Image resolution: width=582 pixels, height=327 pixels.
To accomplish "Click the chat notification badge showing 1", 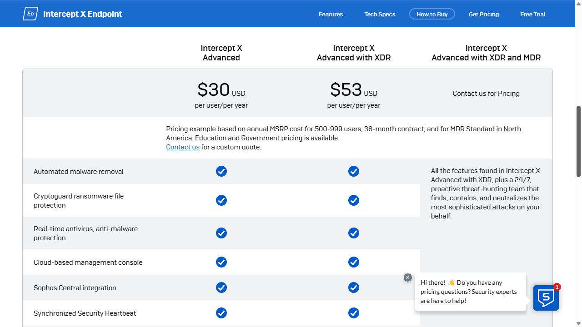I will click(x=557, y=287).
